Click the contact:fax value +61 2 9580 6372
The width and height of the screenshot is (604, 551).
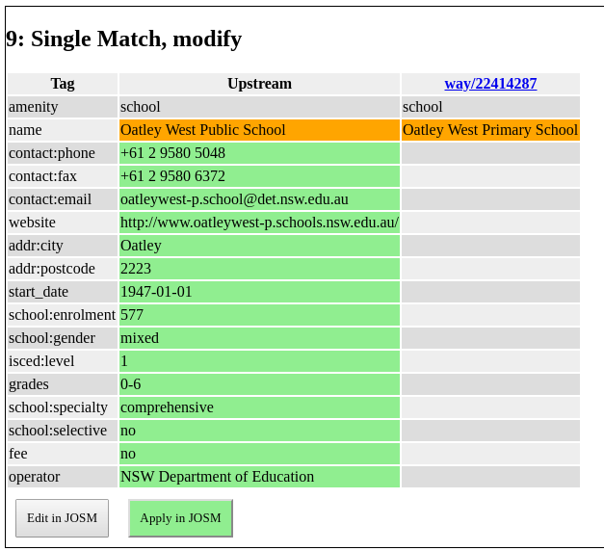[x=259, y=176]
